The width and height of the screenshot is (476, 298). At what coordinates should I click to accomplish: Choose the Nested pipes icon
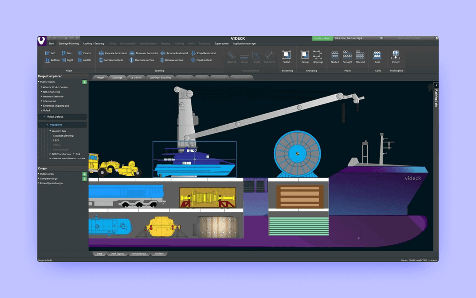coord(335,55)
